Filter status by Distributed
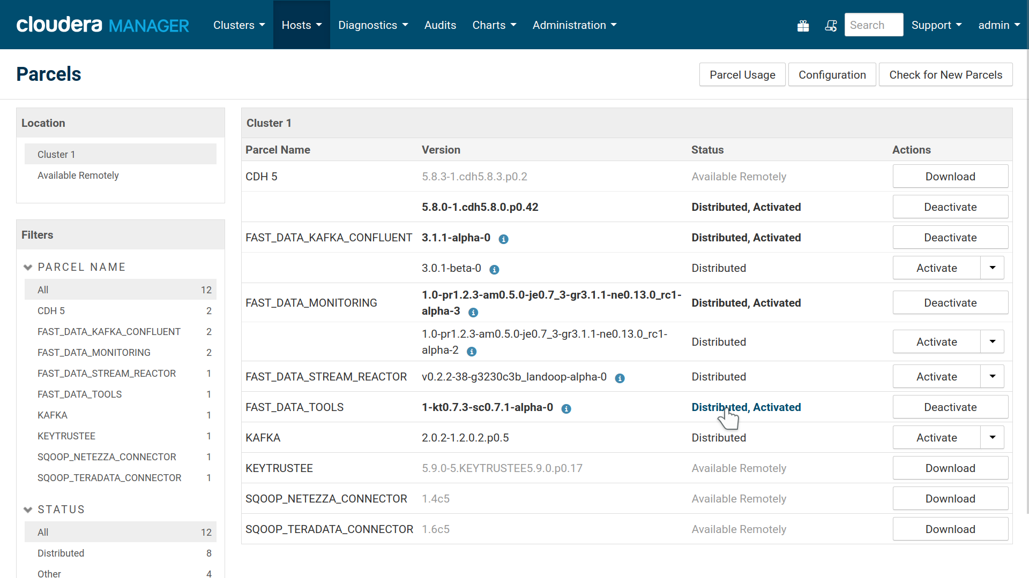The height and width of the screenshot is (578, 1029). tap(121, 553)
